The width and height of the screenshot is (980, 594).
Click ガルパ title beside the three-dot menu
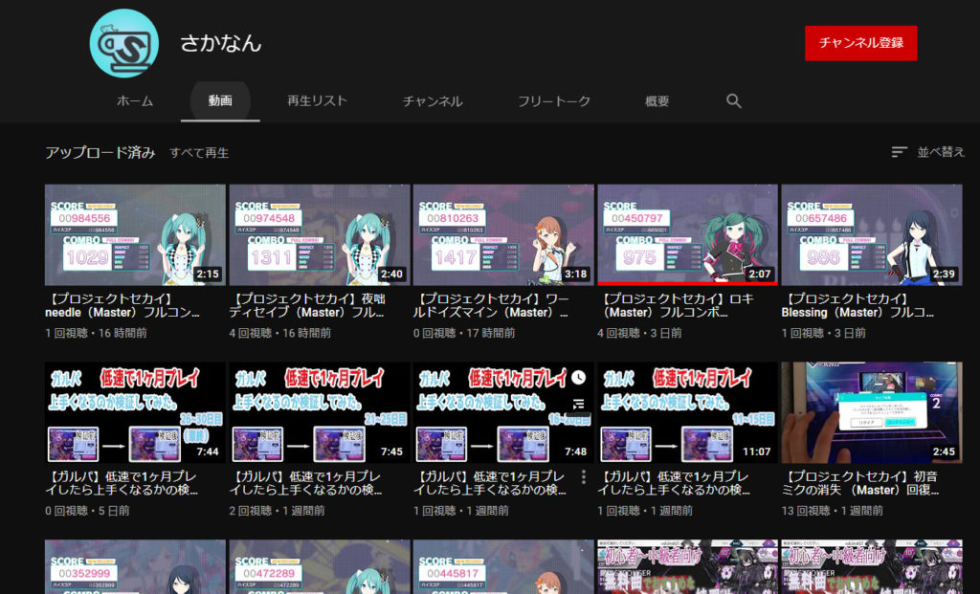coord(490,483)
